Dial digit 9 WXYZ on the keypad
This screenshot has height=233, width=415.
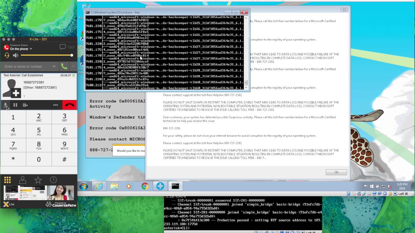[x=64, y=145]
